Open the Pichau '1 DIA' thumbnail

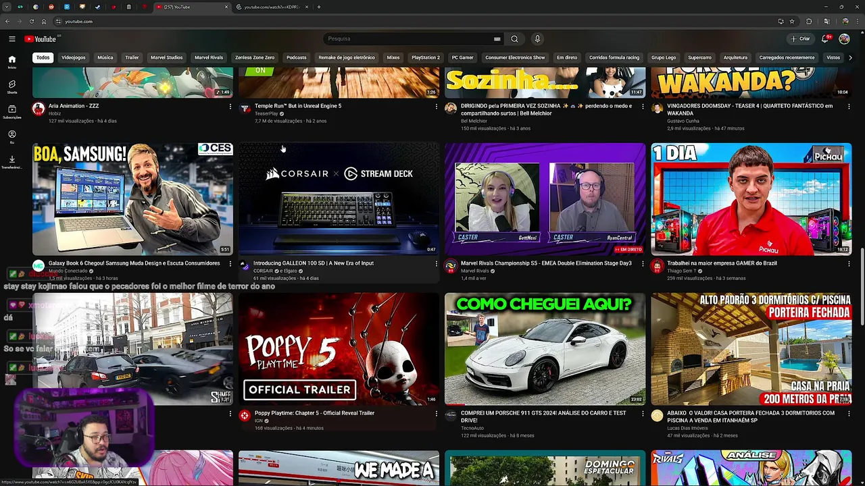pos(751,198)
